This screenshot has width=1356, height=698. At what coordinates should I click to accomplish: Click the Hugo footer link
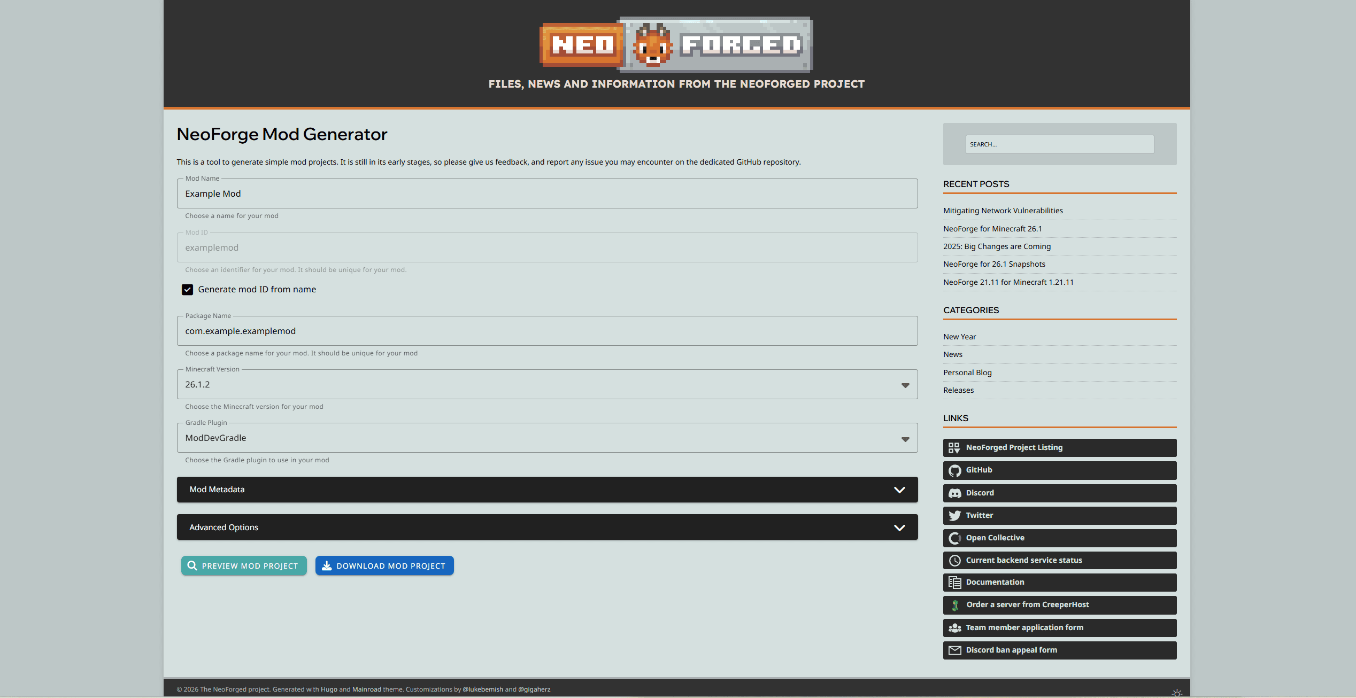click(x=329, y=689)
